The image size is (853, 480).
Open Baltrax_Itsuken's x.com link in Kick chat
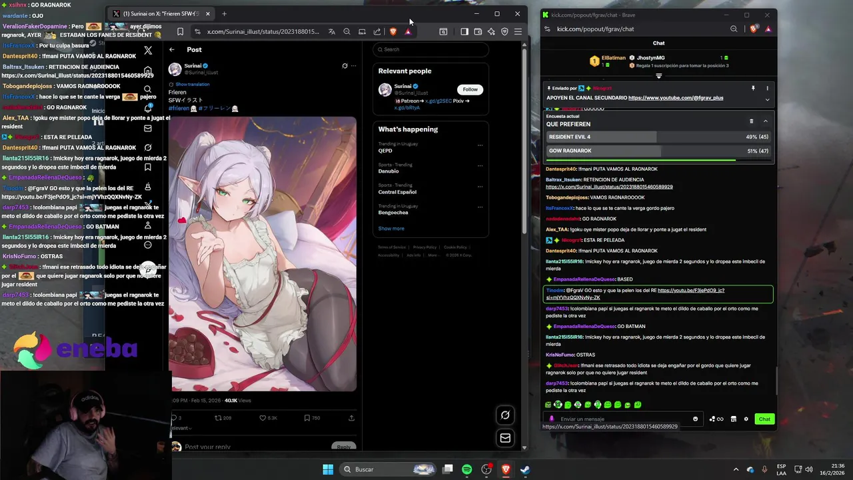tap(609, 187)
